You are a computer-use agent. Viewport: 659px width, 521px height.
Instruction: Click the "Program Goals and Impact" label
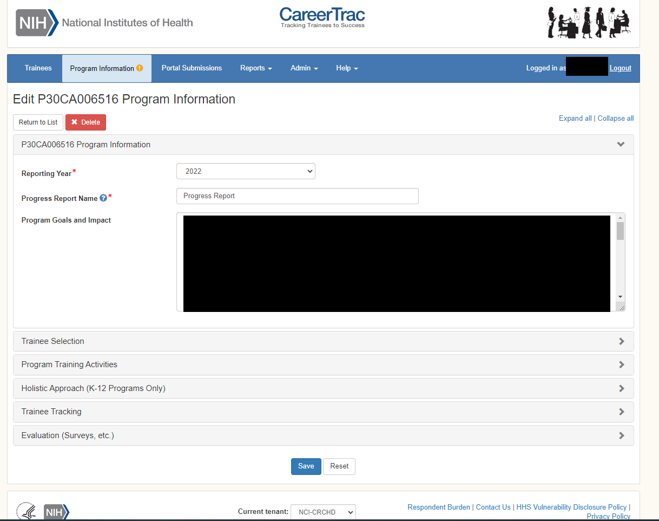pos(66,220)
